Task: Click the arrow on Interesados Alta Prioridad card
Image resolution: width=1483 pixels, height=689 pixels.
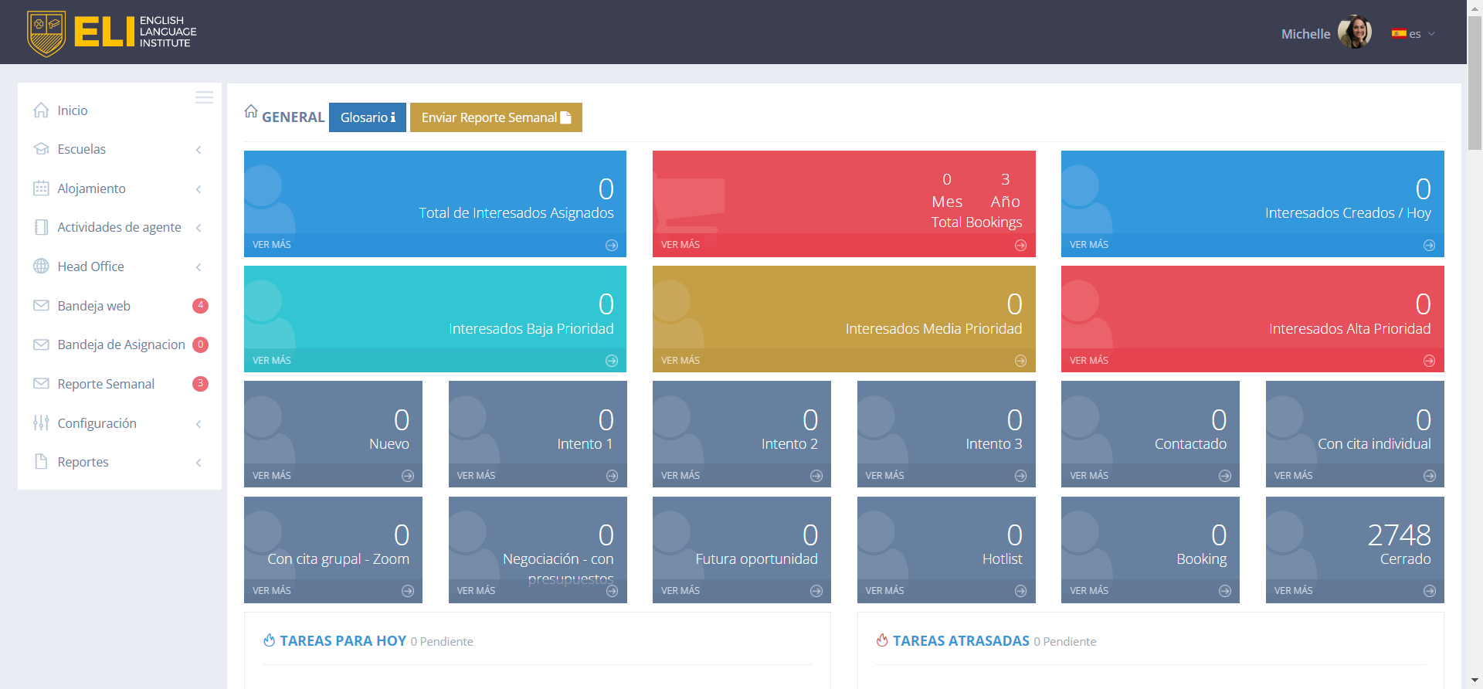Action: (x=1429, y=361)
